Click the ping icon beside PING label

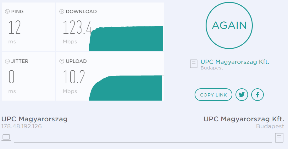[7, 11]
